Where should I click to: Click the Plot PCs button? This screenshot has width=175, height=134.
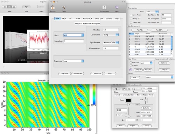coord(140,30)
